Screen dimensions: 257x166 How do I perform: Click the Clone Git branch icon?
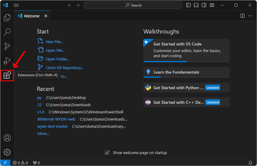pos(40,67)
